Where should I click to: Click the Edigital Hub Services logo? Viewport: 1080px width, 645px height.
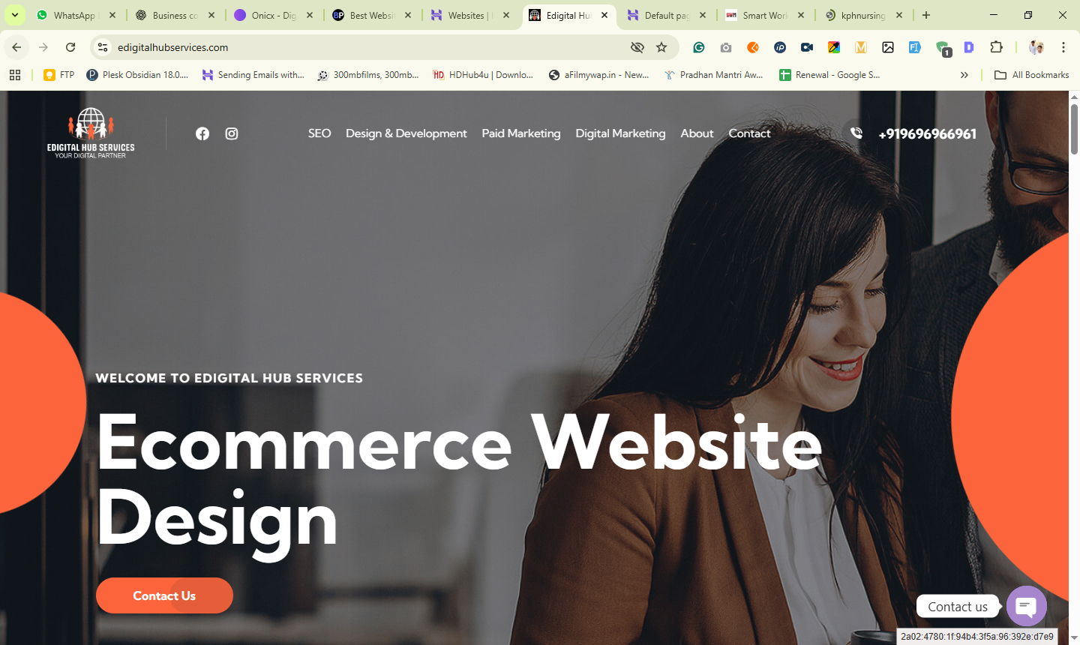(x=91, y=133)
